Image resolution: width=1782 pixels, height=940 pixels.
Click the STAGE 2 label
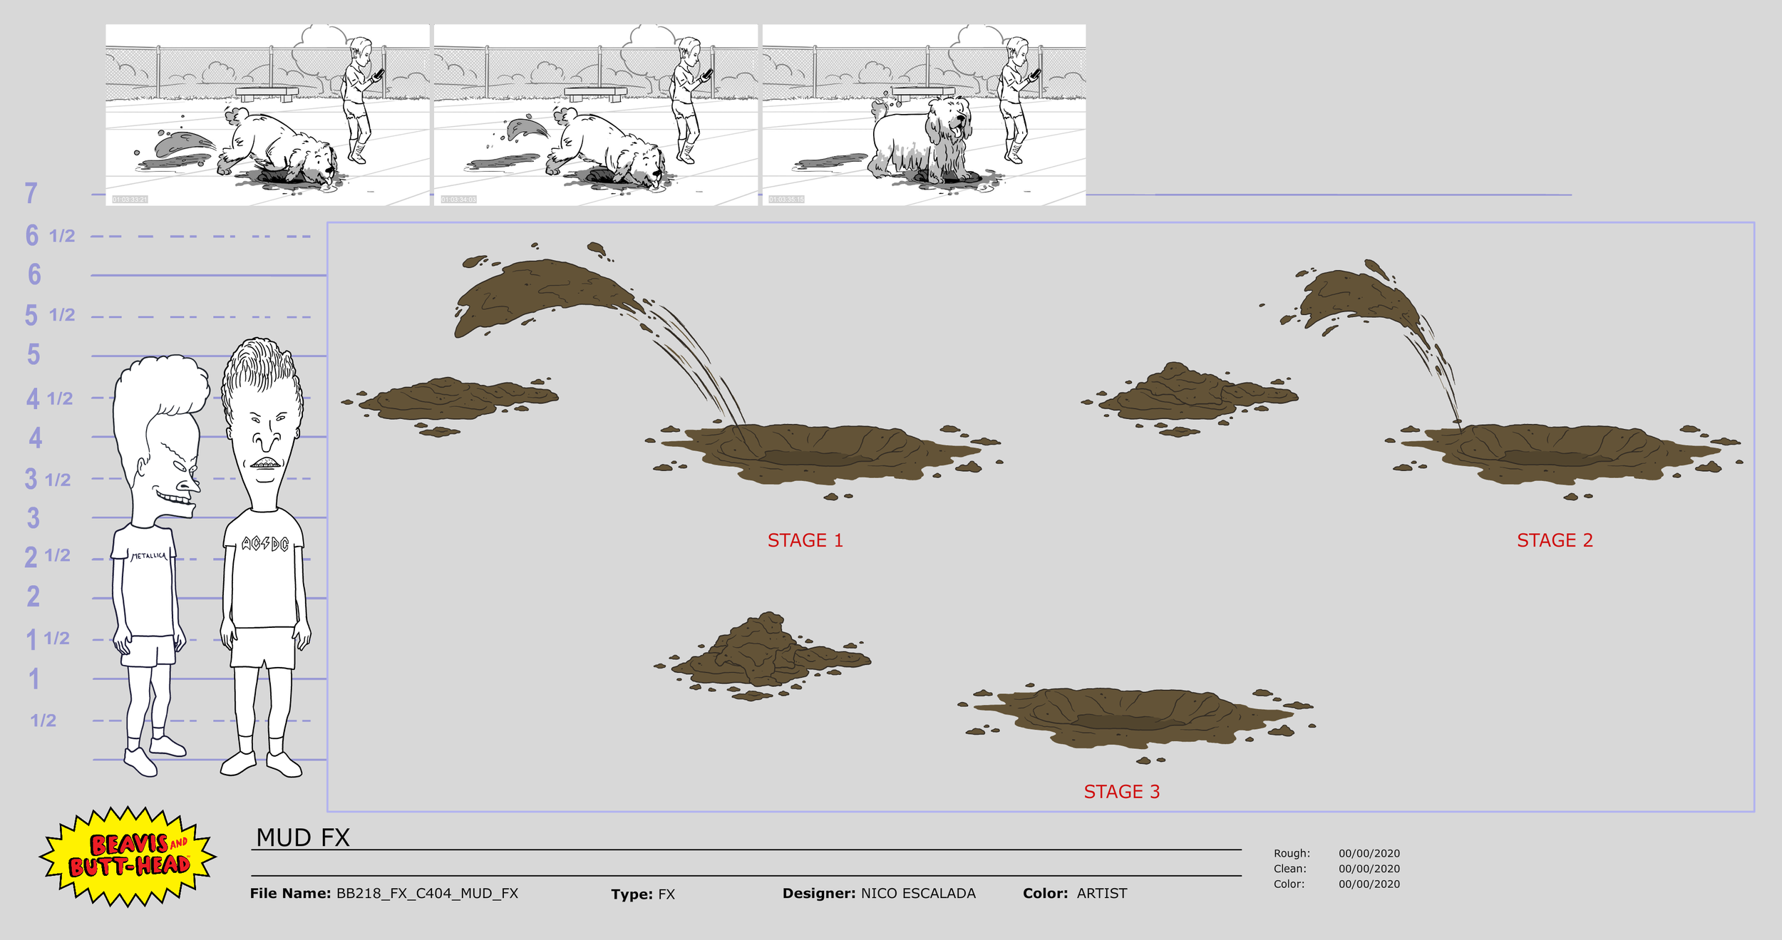[1554, 540]
